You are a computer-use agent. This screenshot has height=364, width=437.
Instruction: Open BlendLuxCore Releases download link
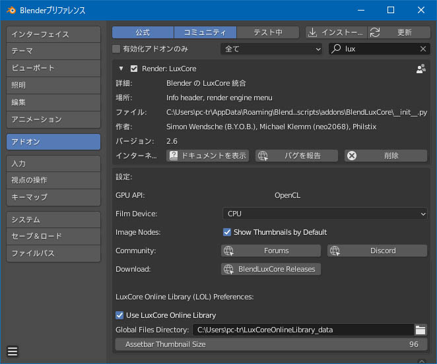pos(271,269)
